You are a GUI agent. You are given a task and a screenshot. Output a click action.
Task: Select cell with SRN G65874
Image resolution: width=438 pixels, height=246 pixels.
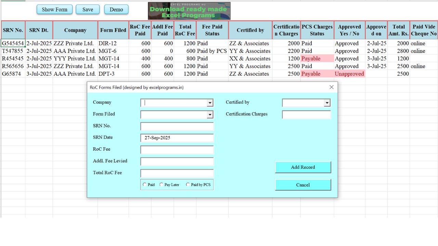point(13,74)
